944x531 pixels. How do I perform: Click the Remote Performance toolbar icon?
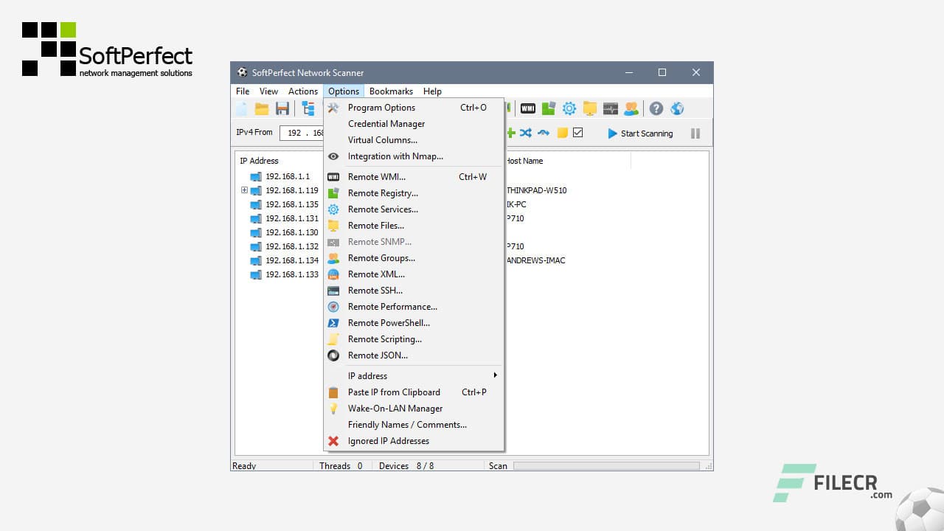(x=611, y=108)
